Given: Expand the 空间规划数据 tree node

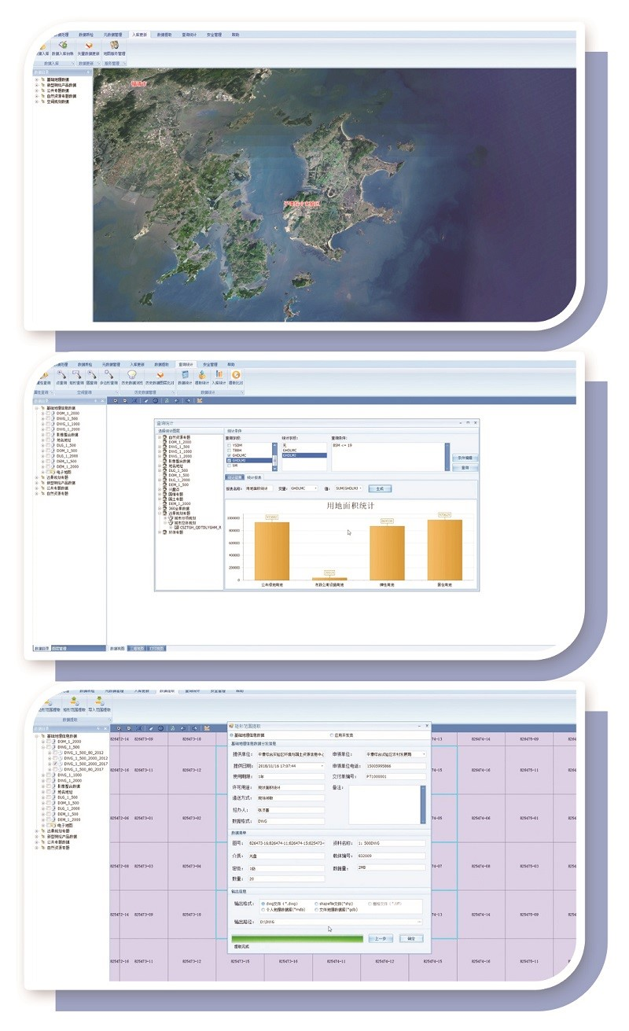Looking at the screenshot, I should click(x=36, y=101).
